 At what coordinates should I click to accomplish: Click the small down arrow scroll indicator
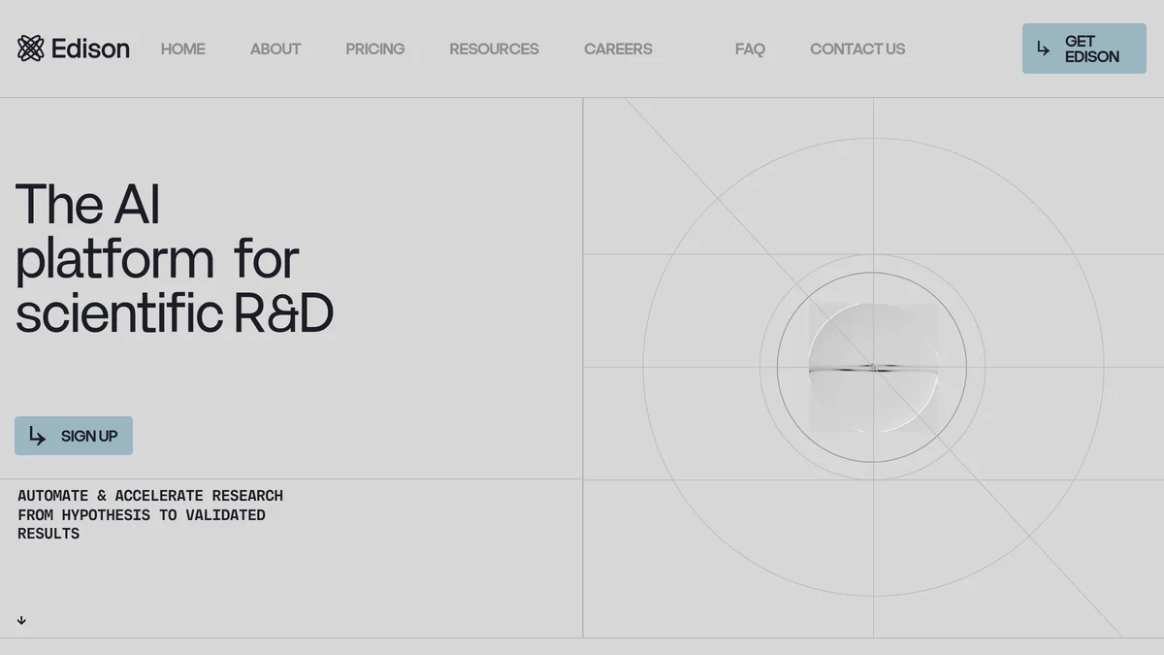[x=21, y=620]
